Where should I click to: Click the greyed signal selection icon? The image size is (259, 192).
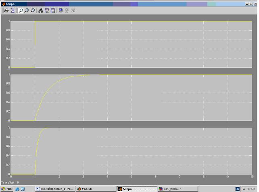coord(73,10)
